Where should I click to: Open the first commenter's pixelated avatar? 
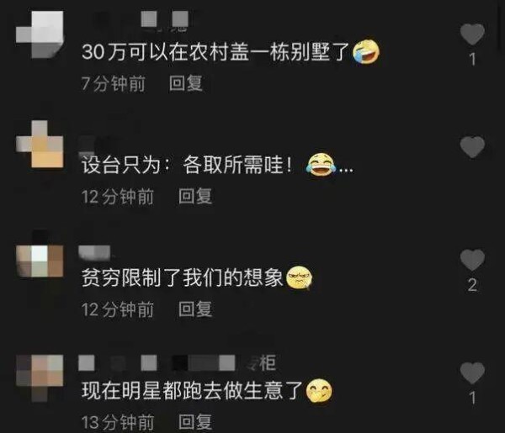pyautogui.click(x=40, y=34)
